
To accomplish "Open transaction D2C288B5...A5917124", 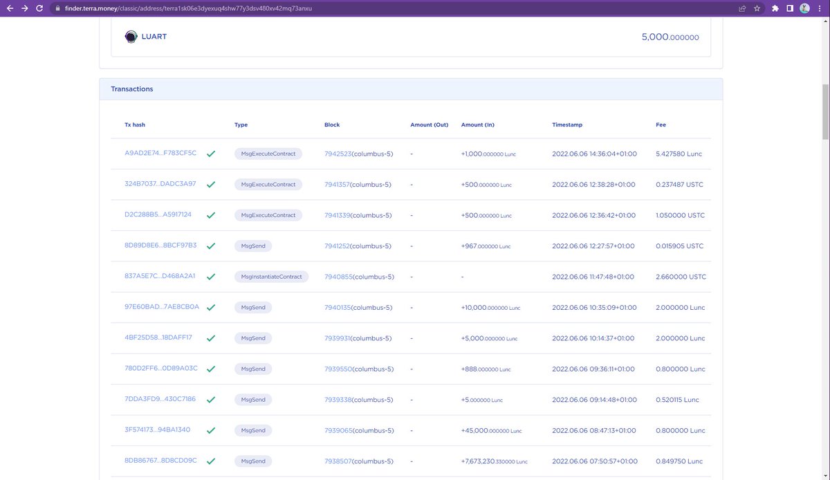I will point(158,214).
